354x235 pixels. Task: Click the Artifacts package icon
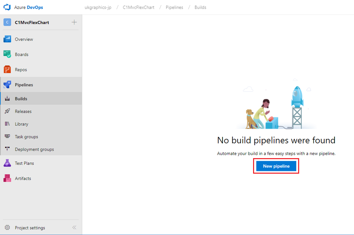[7, 178]
